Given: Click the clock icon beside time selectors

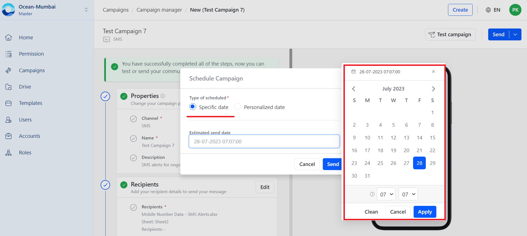Looking at the screenshot, I should [x=372, y=194].
